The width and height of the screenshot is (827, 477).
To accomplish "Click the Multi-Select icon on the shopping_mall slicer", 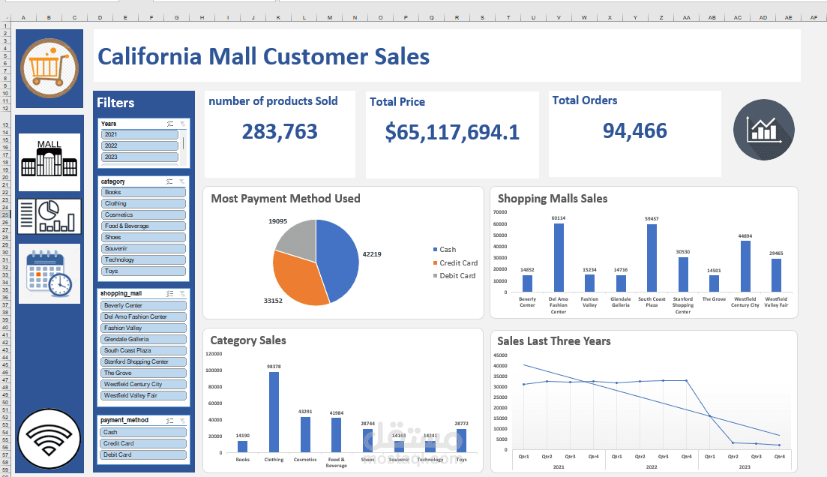I will click(170, 294).
